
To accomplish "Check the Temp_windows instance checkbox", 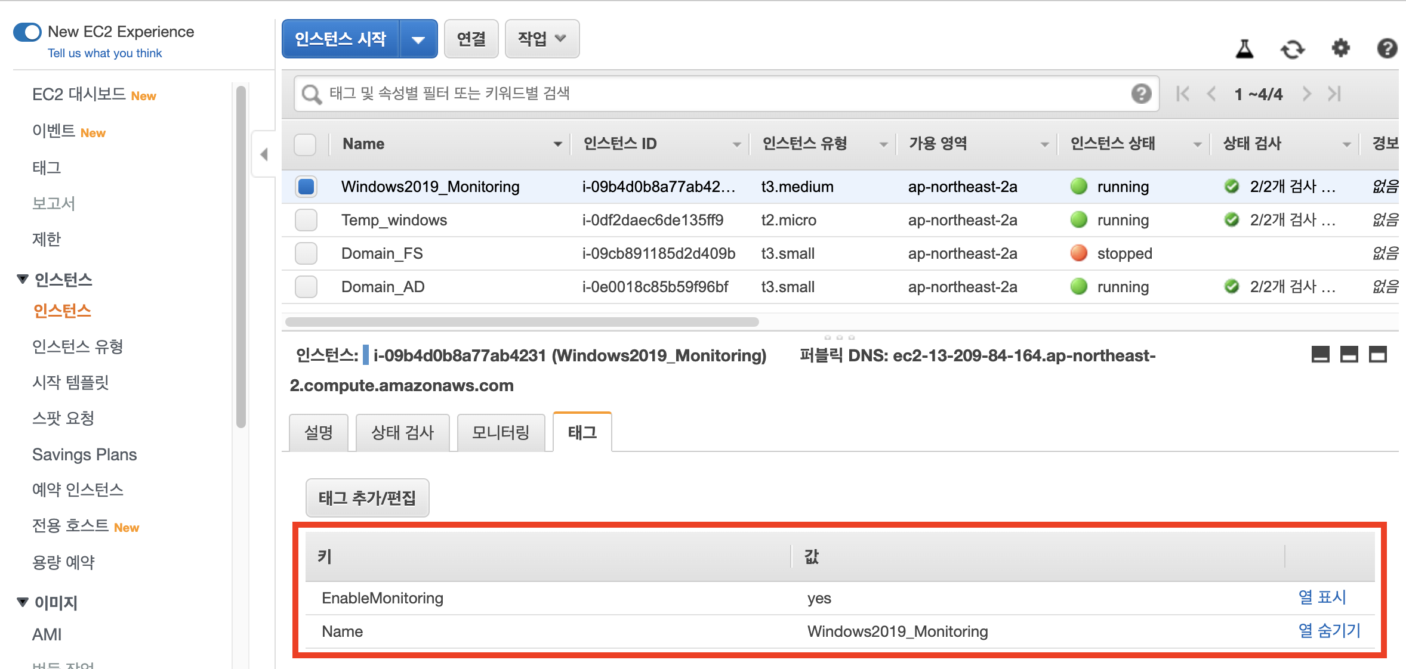I will [x=306, y=220].
